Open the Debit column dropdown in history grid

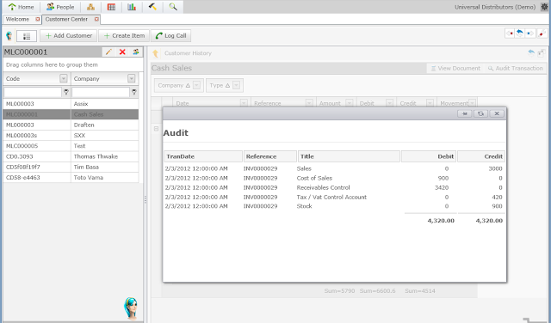389,103
